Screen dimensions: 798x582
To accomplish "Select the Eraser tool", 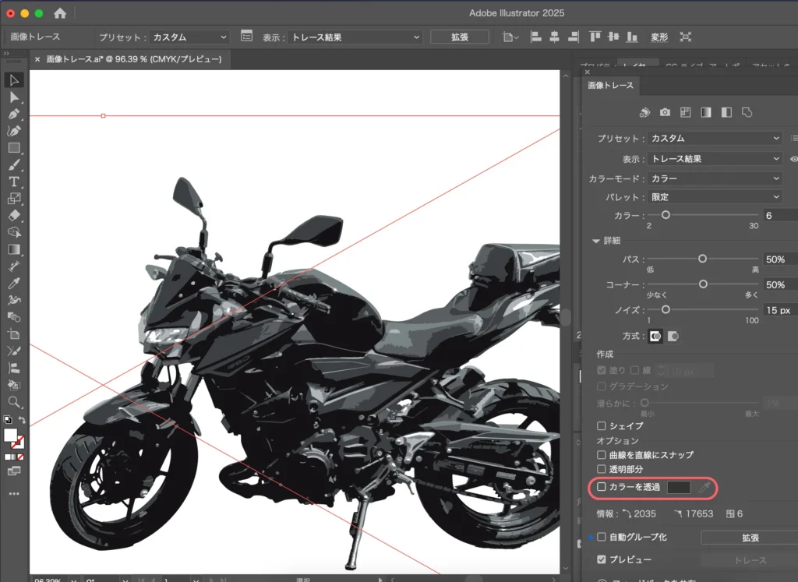I will coord(14,215).
